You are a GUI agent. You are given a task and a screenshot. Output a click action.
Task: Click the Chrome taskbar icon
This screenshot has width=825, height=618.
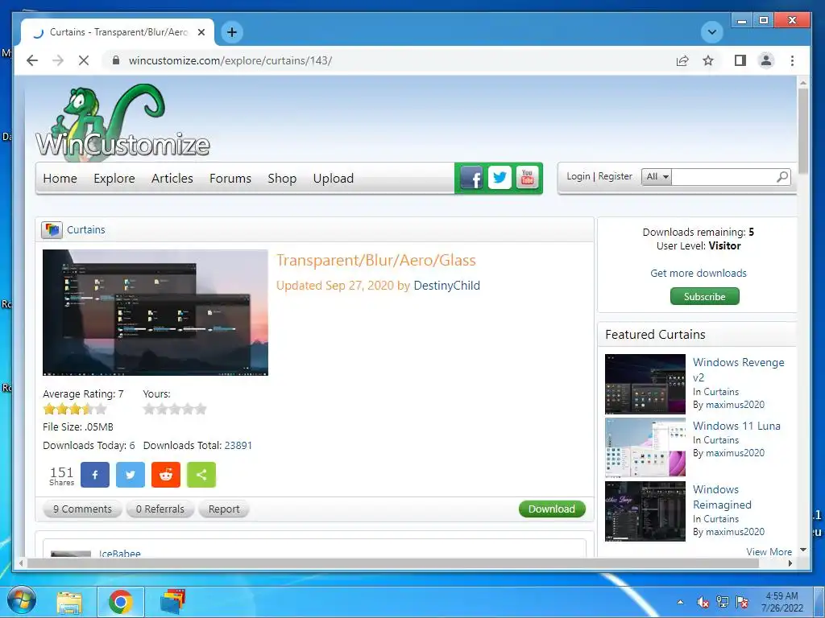[x=121, y=602]
